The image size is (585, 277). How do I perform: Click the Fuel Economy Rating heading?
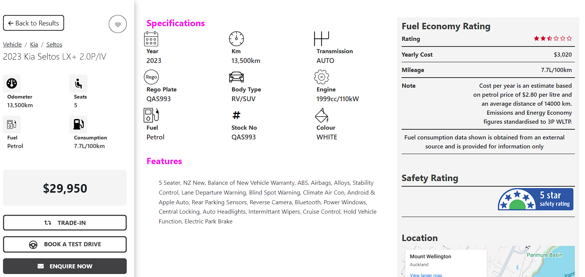[x=446, y=26]
